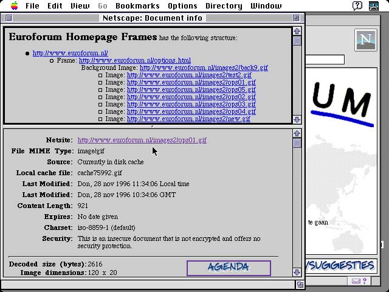389x292 pixels.
Task: Click the Netscape N logo in browser window
Action: 366,40
